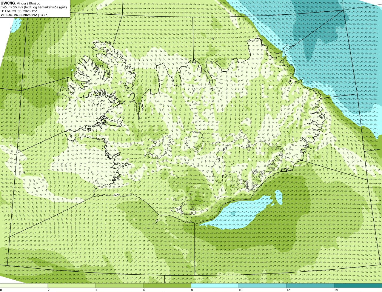
Task: Click the dark green 6–8 m/s scale segment
Action: click(x=167, y=285)
